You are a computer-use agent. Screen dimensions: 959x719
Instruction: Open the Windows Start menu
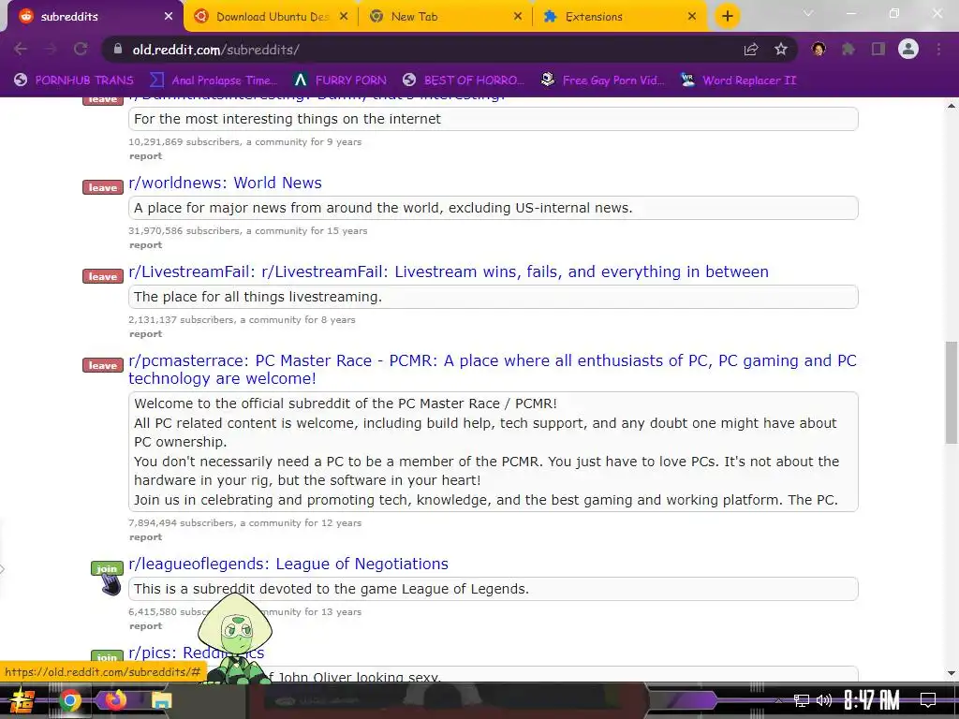click(22, 700)
